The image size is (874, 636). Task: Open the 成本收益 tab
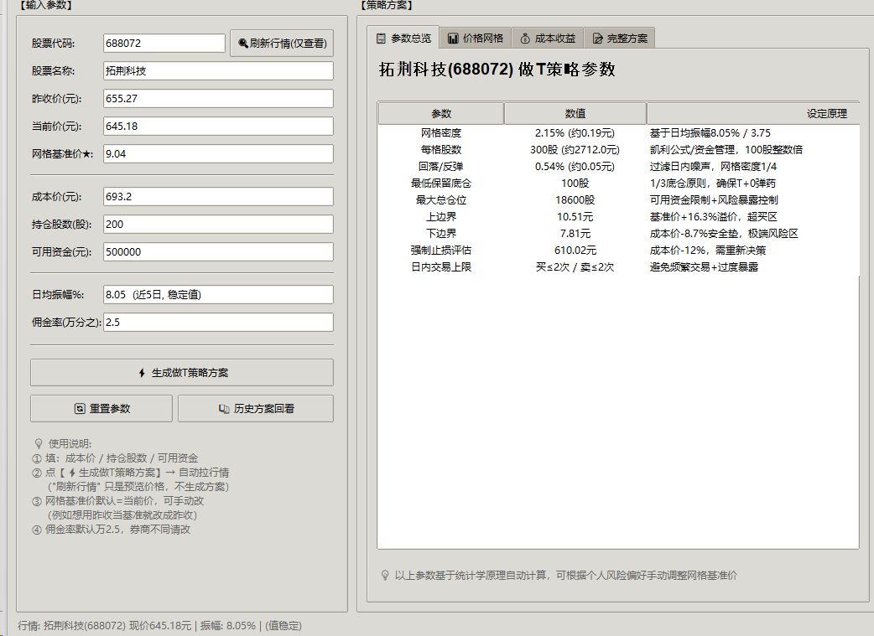point(548,39)
